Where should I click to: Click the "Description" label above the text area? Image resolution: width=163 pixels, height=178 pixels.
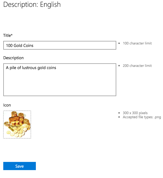tap(13, 58)
